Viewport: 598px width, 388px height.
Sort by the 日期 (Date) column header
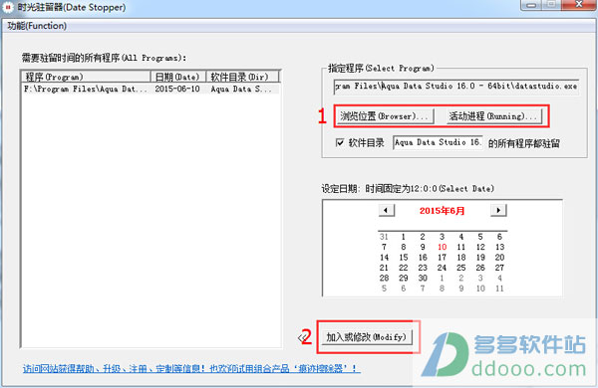[x=178, y=77]
